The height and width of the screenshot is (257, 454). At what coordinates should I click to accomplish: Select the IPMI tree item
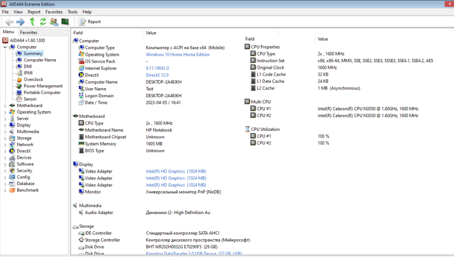tap(28, 73)
